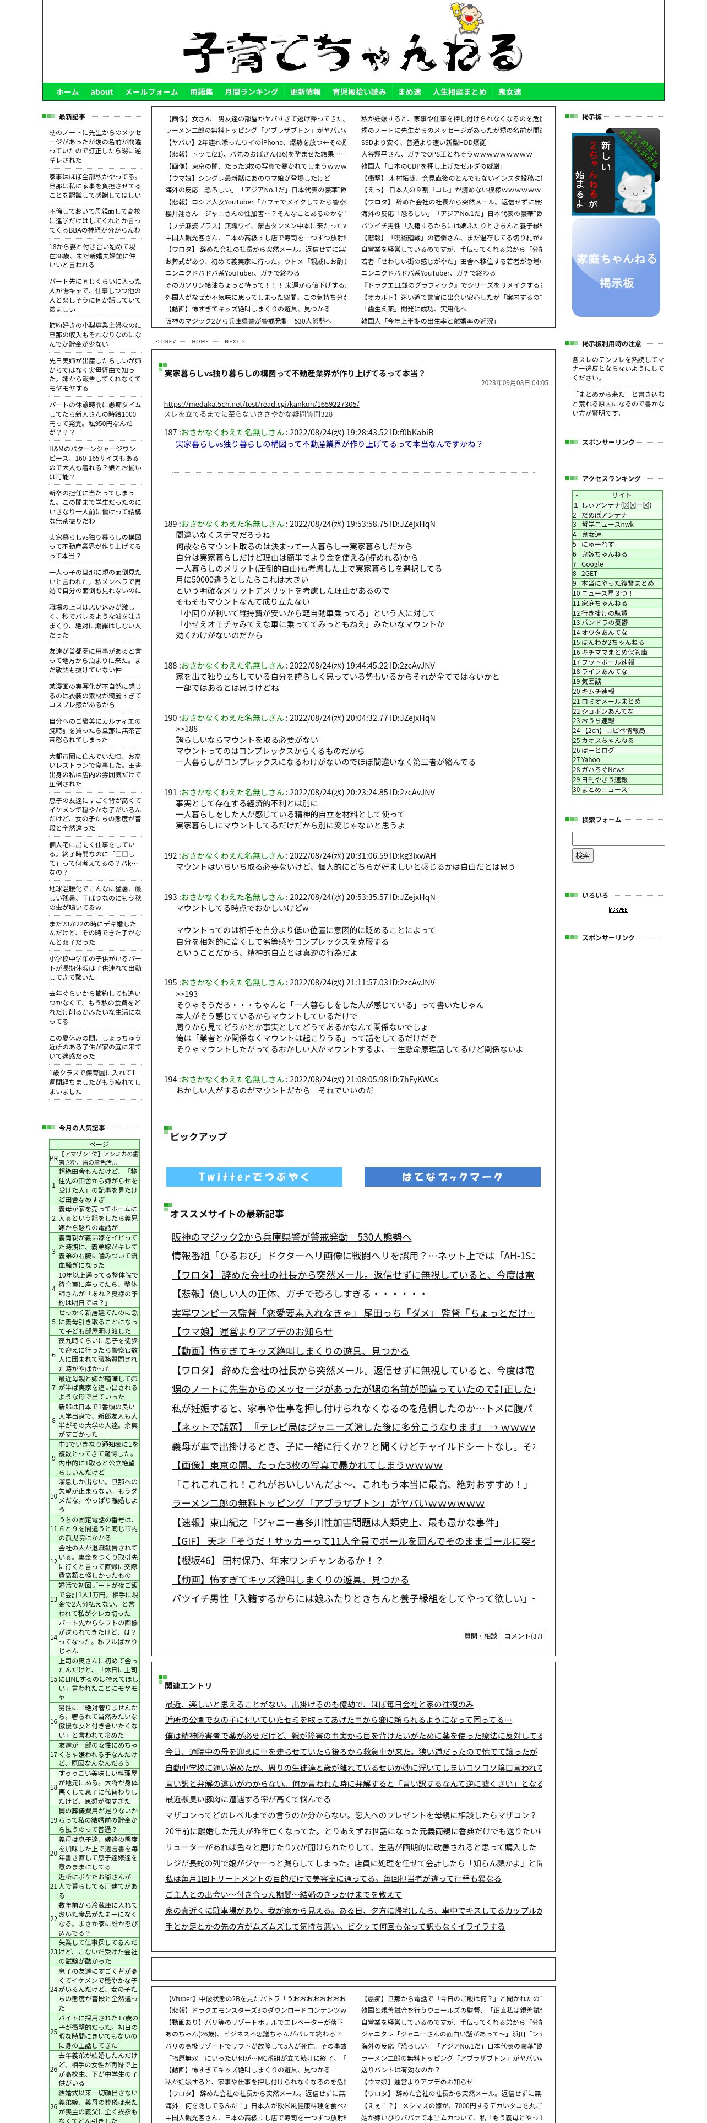
Task: Open popular article 【アマゾン1位】アンミカの函
Action: click(x=99, y=1158)
